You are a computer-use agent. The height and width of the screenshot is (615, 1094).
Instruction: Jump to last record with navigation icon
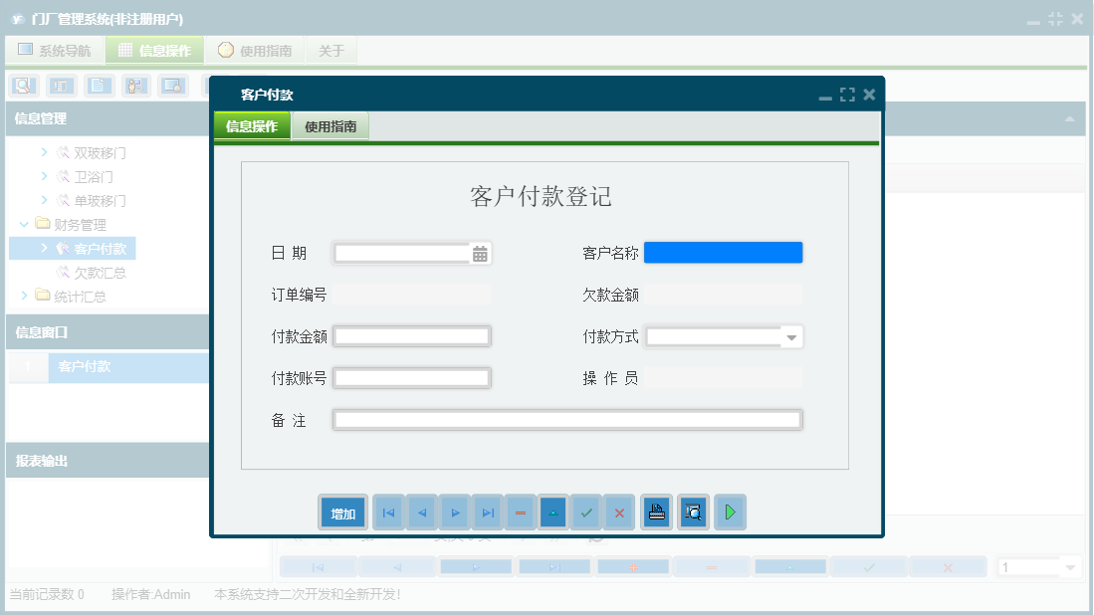click(488, 512)
